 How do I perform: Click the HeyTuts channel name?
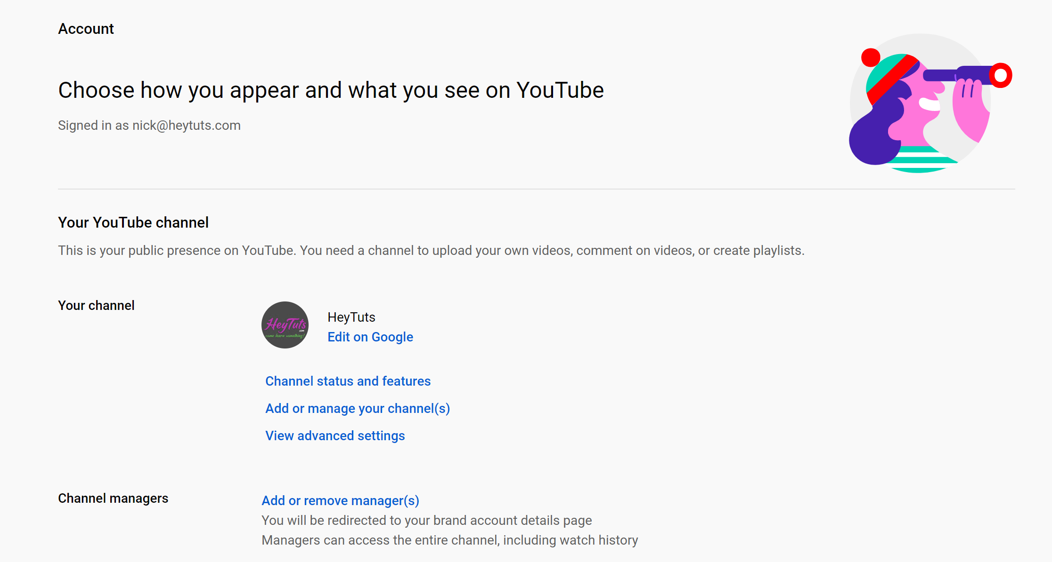[x=351, y=317]
